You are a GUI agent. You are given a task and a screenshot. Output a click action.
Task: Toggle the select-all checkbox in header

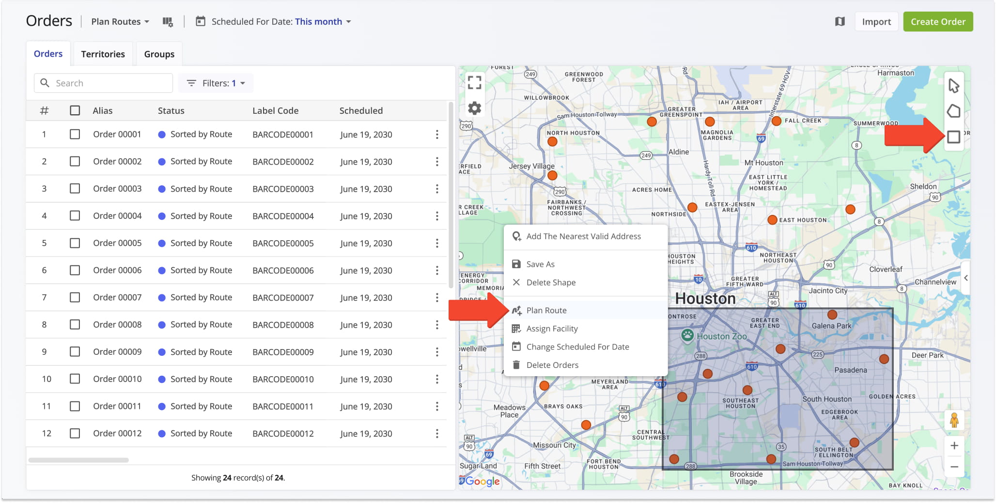75,110
